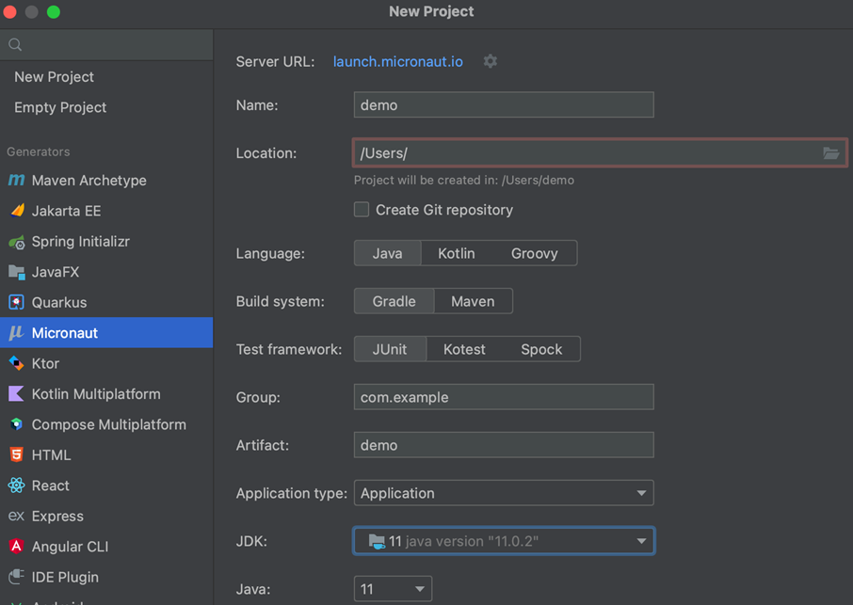Enable Create Git repository checkbox
The height and width of the screenshot is (605, 853).
tap(362, 210)
